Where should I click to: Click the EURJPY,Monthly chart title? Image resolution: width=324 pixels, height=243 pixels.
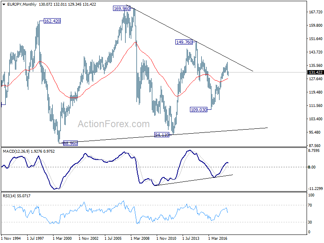coord(22,4)
